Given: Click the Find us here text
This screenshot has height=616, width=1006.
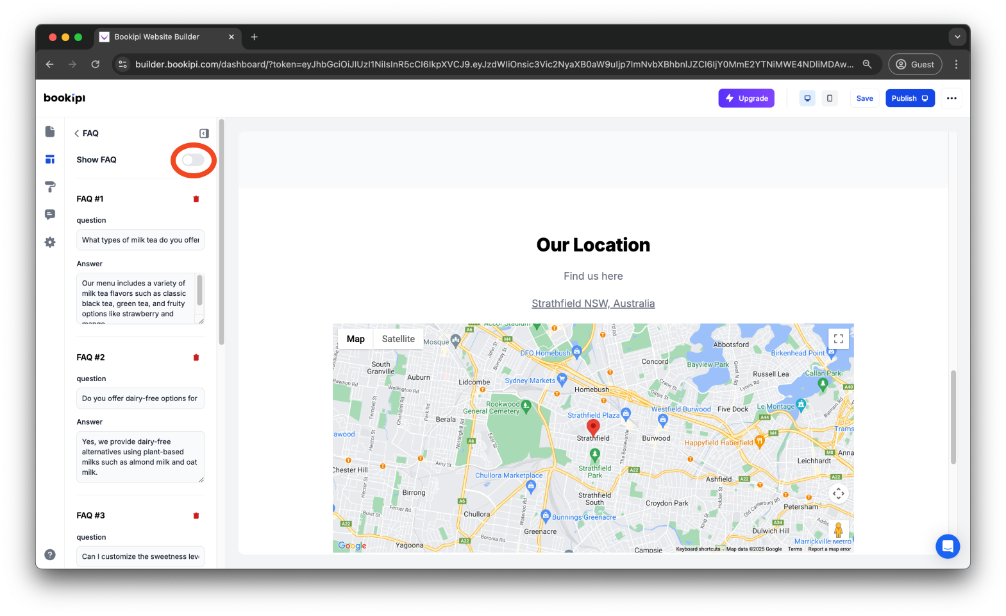Looking at the screenshot, I should [x=593, y=276].
